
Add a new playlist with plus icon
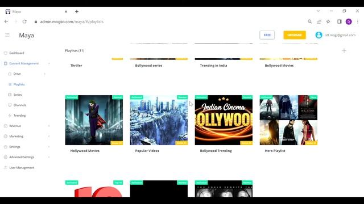pos(344,50)
